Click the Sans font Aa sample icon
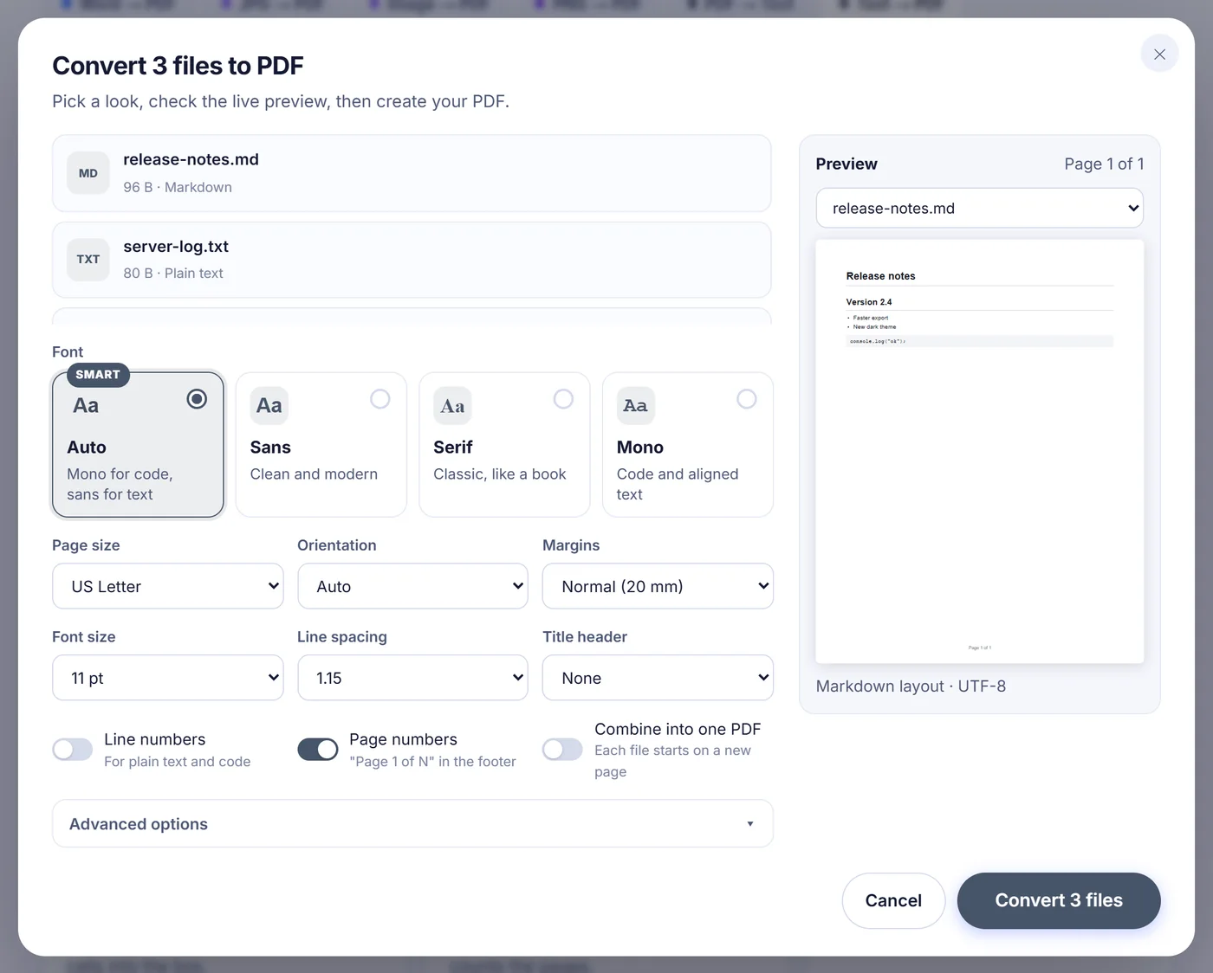This screenshot has height=973, width=1213. coord(269,405)
